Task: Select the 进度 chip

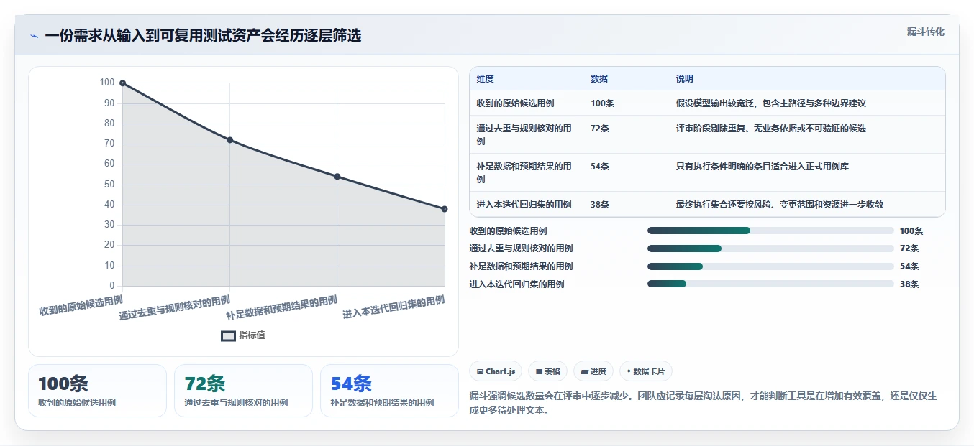Action: 593,371
